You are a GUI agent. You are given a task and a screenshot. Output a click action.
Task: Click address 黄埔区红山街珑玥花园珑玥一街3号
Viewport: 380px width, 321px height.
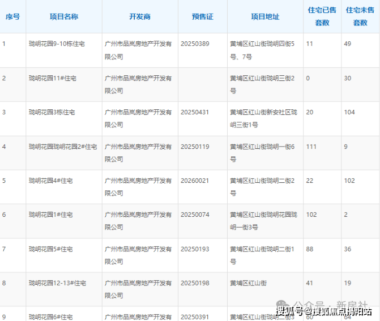[263, 221]
